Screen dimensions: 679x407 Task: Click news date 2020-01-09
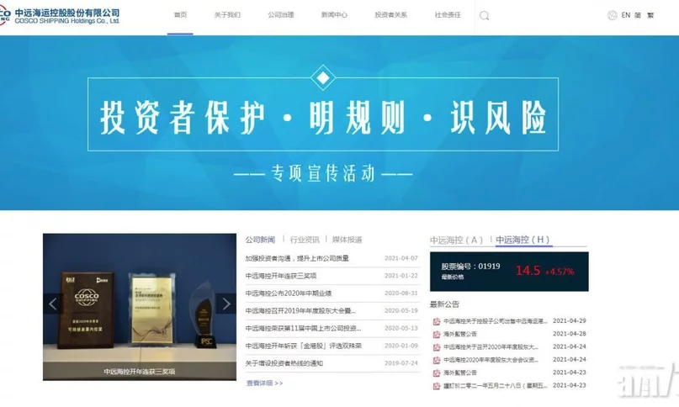tap(401, 346)
